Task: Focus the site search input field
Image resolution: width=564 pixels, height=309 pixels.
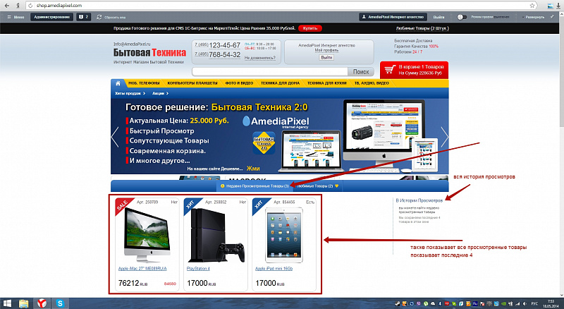Action: coord(270,72)
